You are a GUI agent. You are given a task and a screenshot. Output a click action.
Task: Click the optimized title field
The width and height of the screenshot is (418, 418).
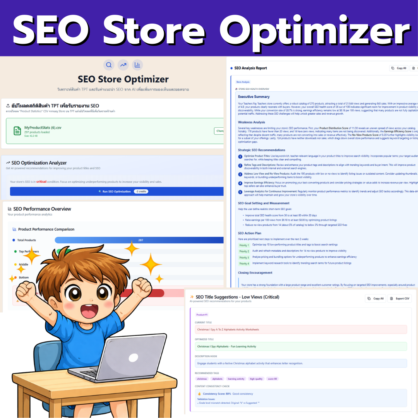(301, 346)
